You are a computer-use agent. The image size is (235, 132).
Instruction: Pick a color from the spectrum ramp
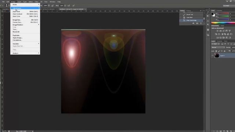click(x=223, y=23)
